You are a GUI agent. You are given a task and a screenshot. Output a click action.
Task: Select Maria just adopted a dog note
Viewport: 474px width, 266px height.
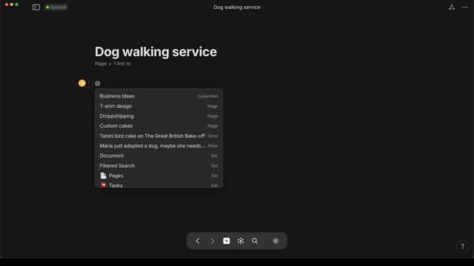tap(158, 146)
